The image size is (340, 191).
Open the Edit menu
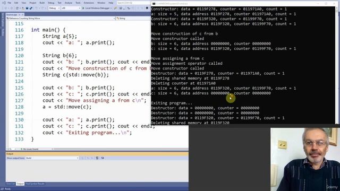coord(16,3)
